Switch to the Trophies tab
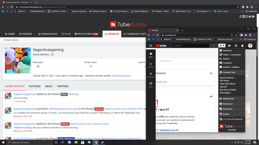 [62, 86]
